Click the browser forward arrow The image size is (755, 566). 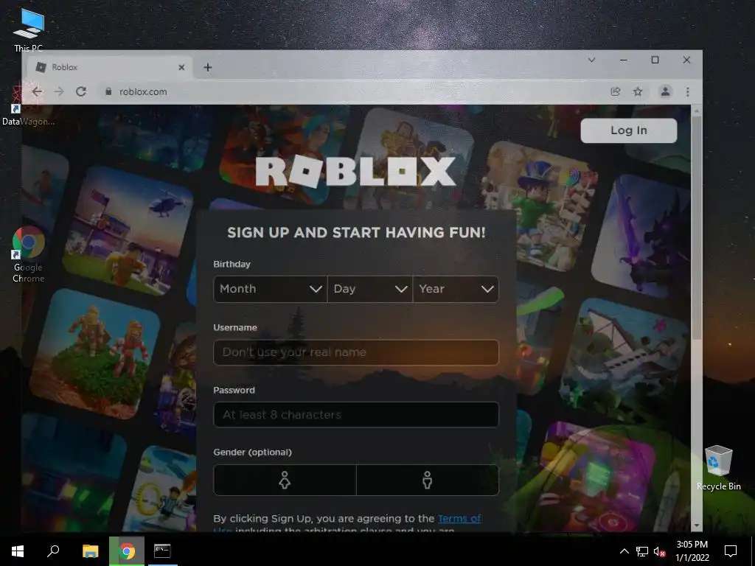pyautogui.click(x=59, y=91)
